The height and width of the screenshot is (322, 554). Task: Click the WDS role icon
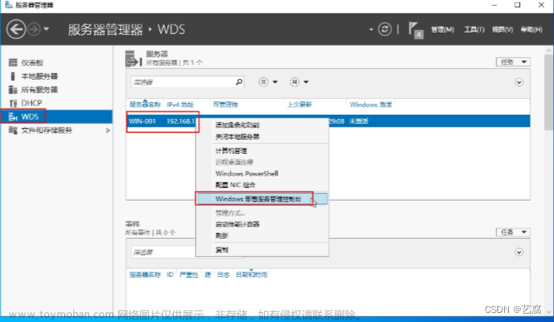13,116
